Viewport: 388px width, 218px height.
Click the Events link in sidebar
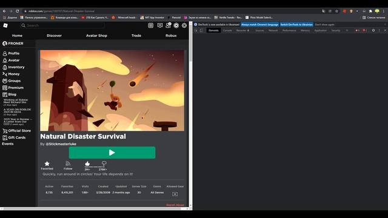pos(8,144)
